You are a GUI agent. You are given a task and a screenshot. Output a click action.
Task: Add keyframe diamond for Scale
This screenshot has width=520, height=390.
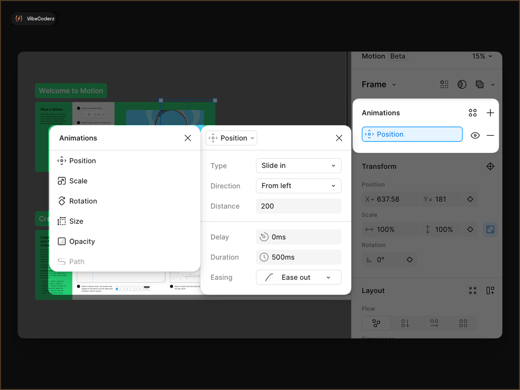pyautogui.click(x=470, y=229)
